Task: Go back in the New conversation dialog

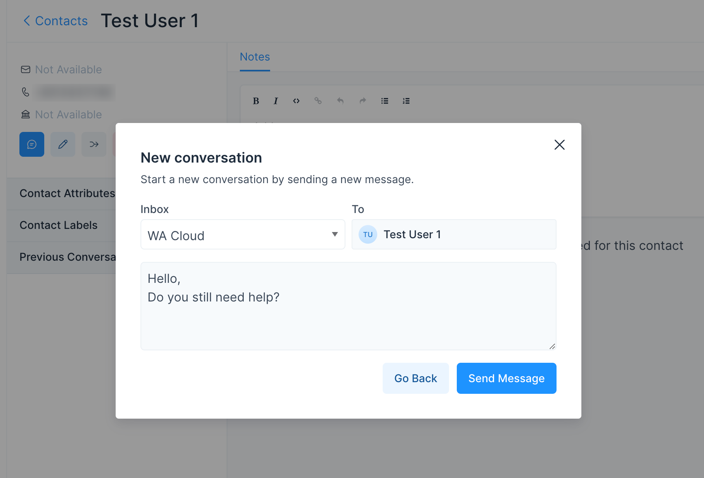Action: pyautogui.click(x=415, y=378)
